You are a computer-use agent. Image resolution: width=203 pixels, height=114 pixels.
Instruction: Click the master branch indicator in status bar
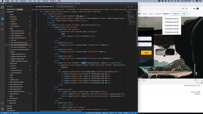click(x=5, y=113)
